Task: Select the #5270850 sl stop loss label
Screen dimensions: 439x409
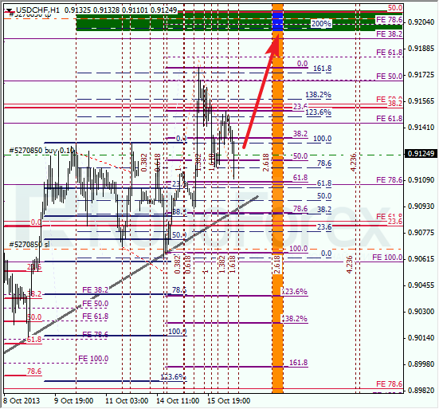Action: [x=29, y=245]
